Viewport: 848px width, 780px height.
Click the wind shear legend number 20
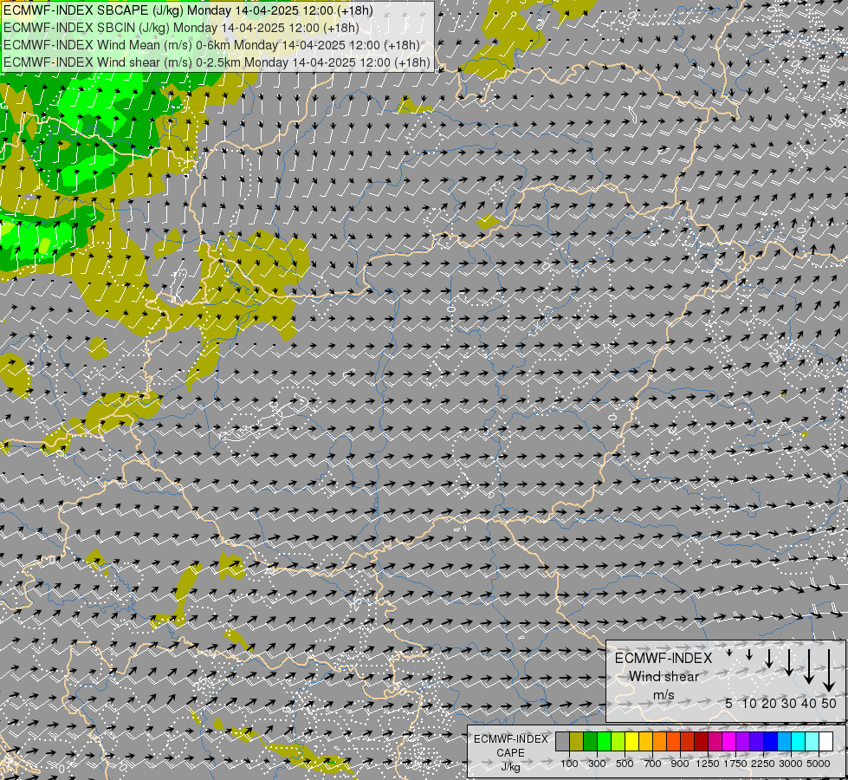pyautogui.click(x=769, y=703)
